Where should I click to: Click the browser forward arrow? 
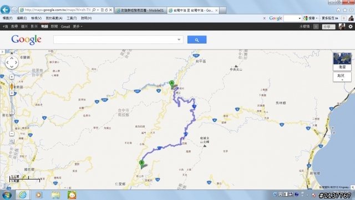click(14, 10)
